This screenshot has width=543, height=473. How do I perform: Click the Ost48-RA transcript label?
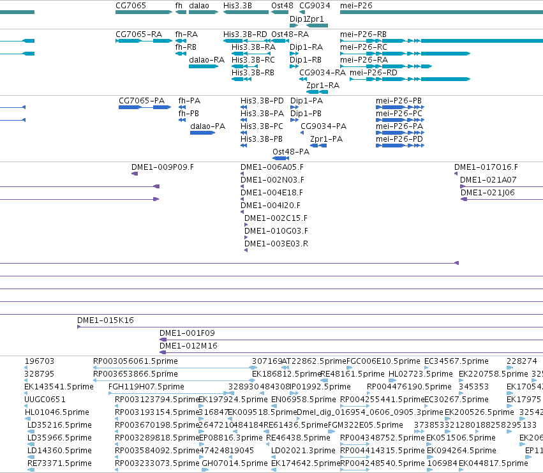click(x=290, y=34)
